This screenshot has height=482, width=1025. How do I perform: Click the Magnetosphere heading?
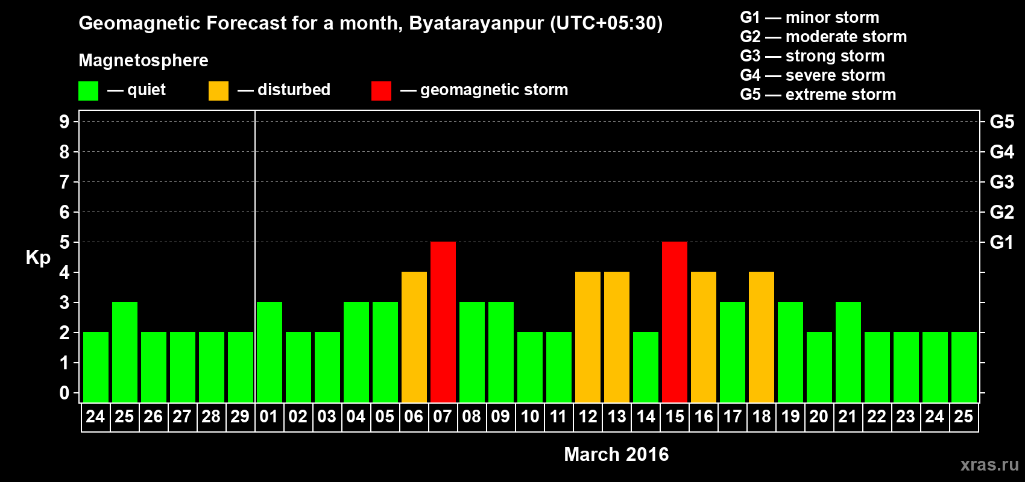[143, 61]
